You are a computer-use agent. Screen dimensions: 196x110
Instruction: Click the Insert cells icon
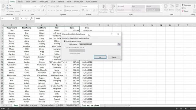coord(166,6)
